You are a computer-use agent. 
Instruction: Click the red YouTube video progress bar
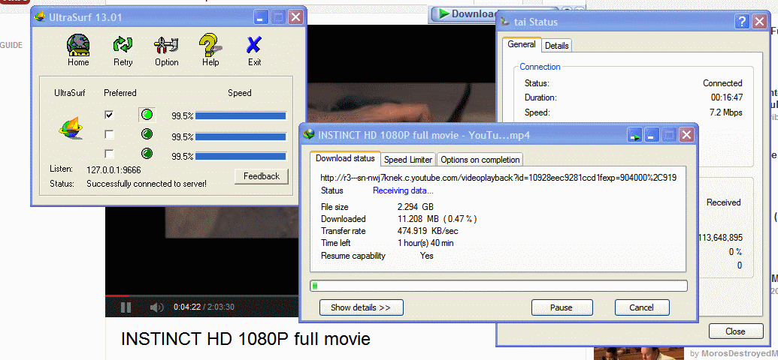[117, 296]
